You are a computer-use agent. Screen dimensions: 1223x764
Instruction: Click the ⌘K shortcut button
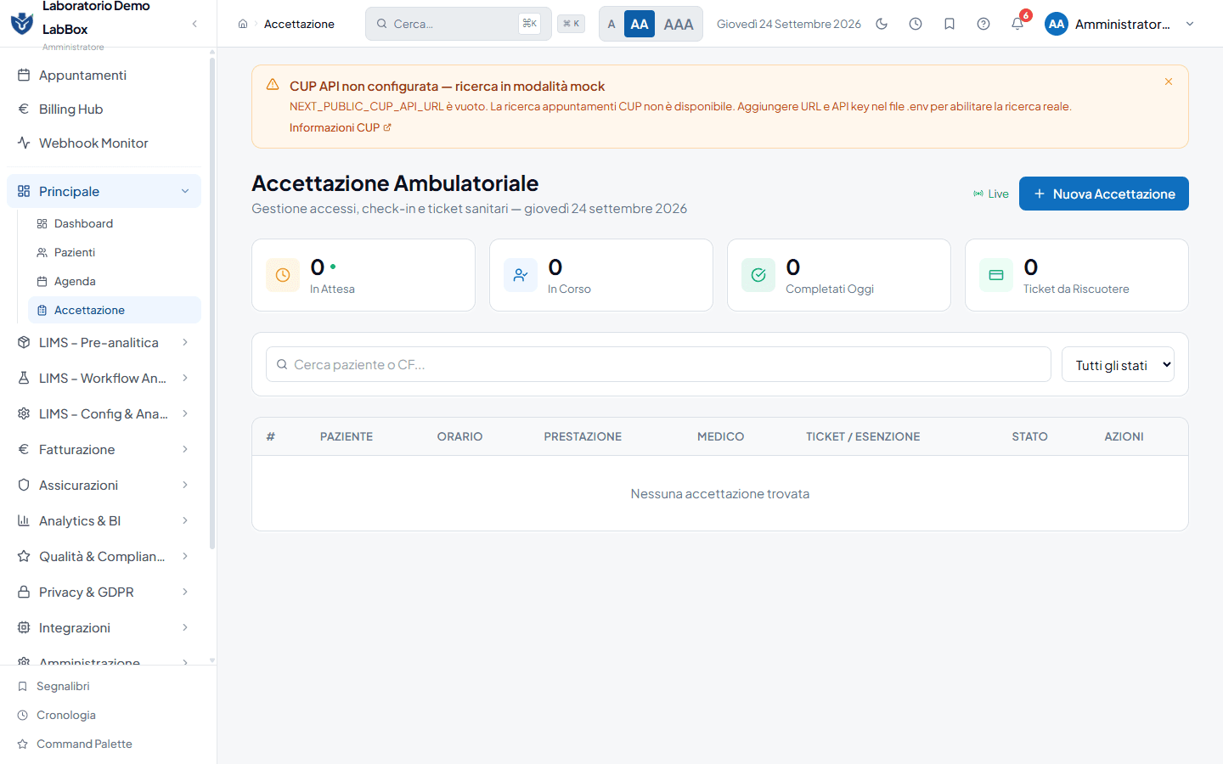point(572,24)
